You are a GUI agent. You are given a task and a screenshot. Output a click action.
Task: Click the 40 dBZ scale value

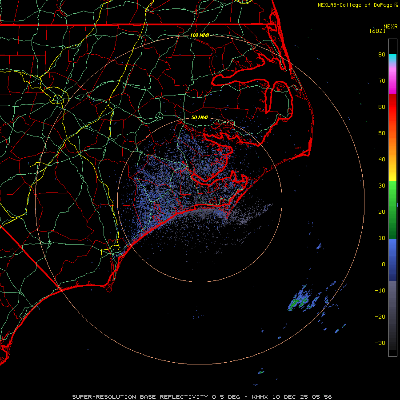coord(382,160)
